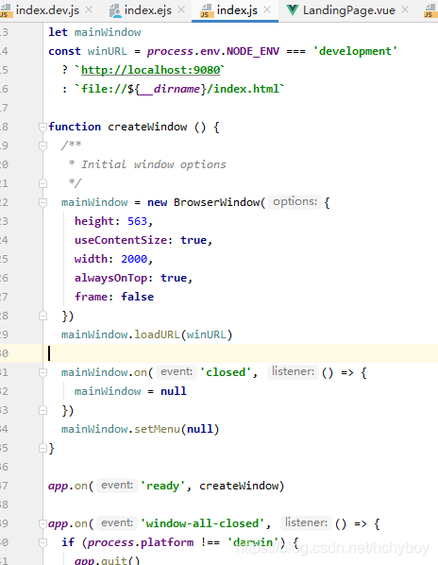Click the 'Initial window options' comment

(x=153, y=164)
